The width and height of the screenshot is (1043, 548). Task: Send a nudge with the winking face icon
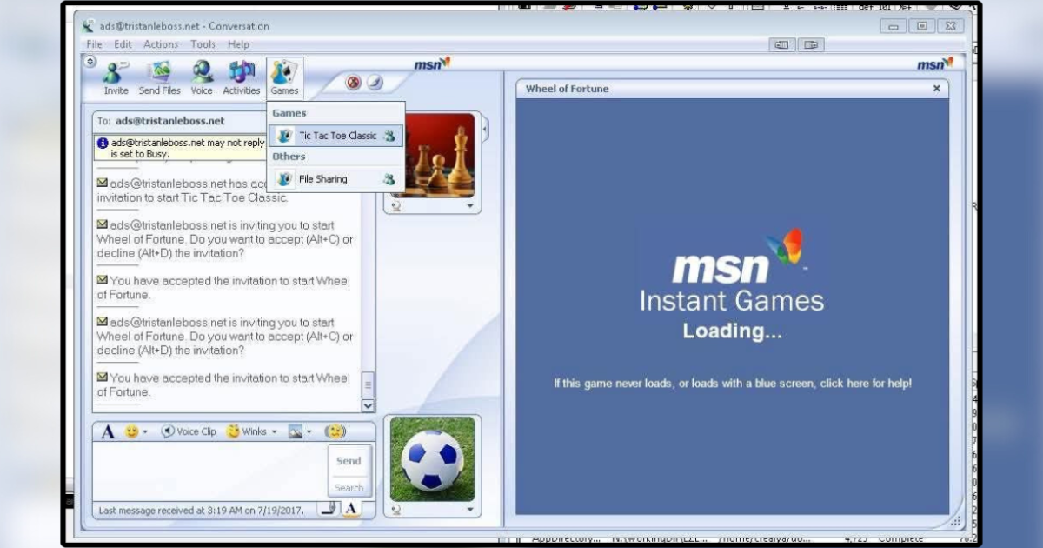pyautogui.click(x=335, y=431)
